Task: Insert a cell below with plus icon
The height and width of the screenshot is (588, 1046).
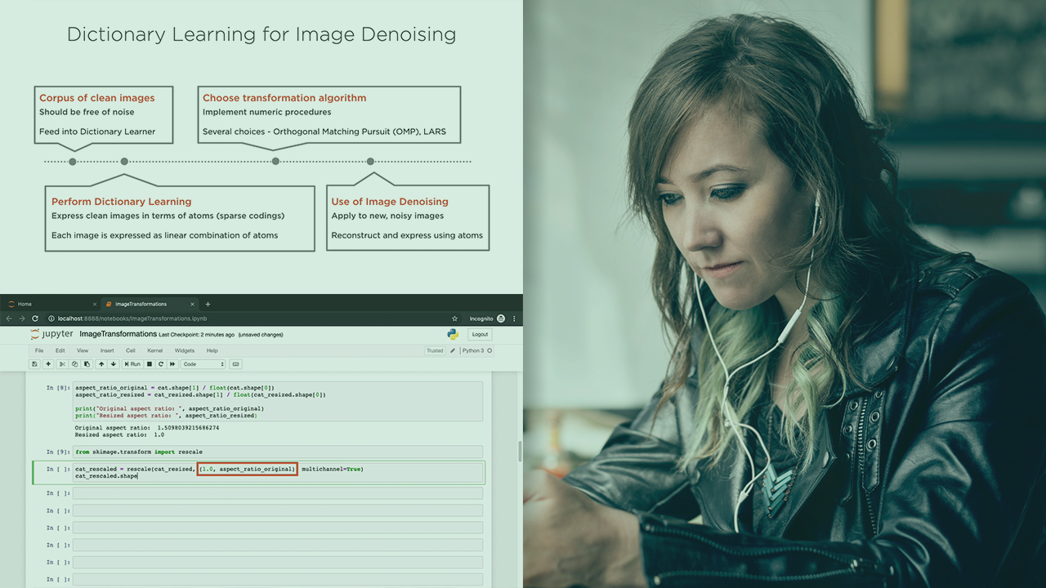Action: click(48, 364)
